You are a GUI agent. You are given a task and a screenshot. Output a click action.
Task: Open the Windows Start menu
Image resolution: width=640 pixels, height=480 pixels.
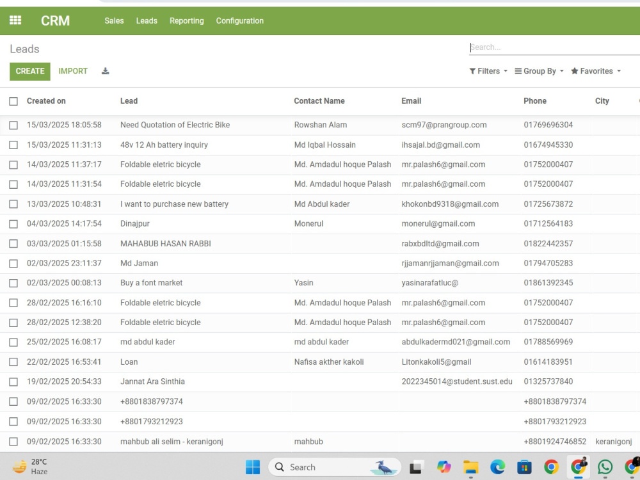click(253, 467)
